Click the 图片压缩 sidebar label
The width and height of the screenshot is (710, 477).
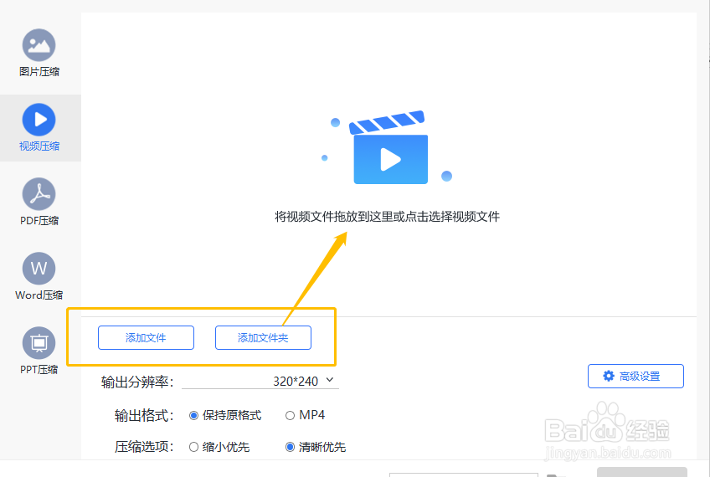pos(39,71)
